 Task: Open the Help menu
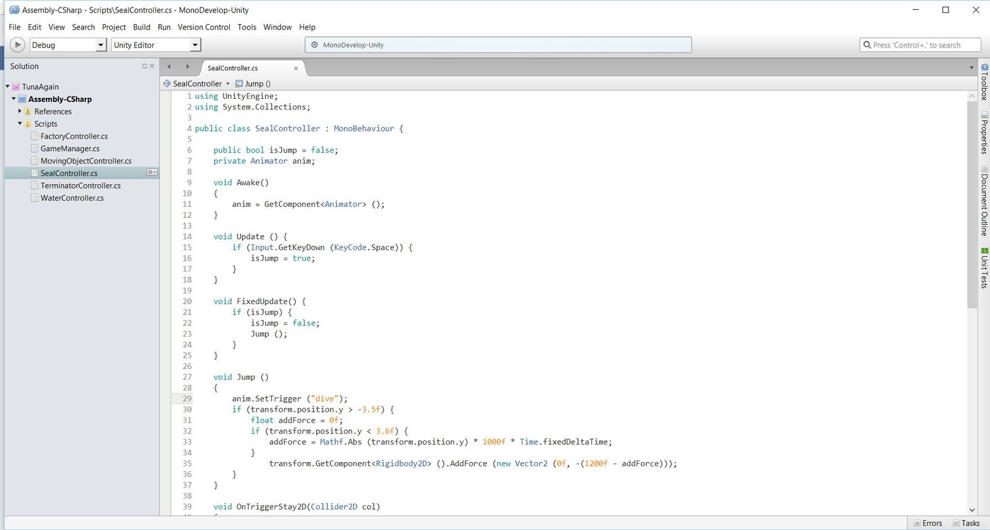click(x=307, y=27)
